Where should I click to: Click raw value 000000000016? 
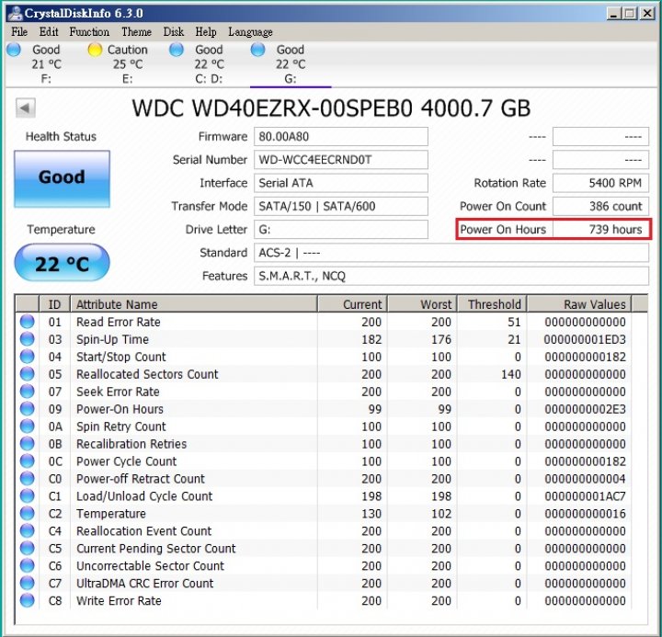pos(585,514)
